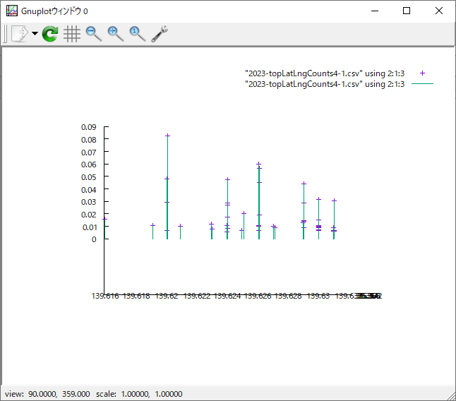Toggle the grid lines icon
Image resolution: width=456 pixels, height=401 pixels.
71,34
